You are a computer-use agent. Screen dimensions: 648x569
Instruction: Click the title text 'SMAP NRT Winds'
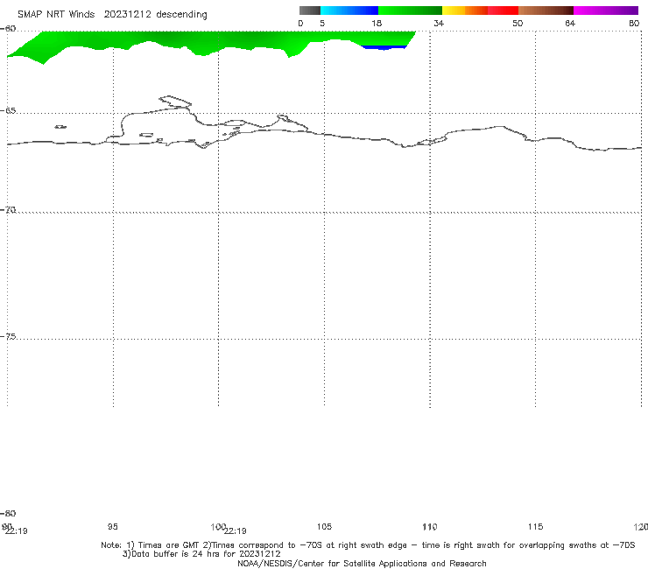[x=56, y=14]
